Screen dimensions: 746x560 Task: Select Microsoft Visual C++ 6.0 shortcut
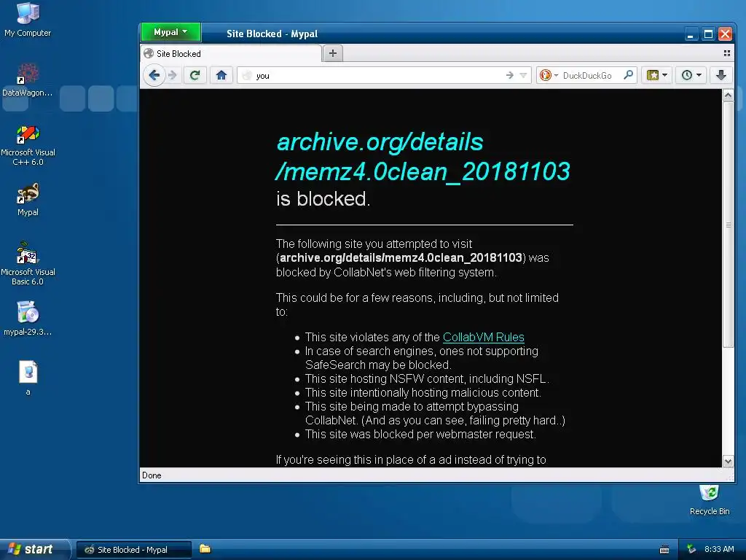pyautogui.click(x=28, y=145)
